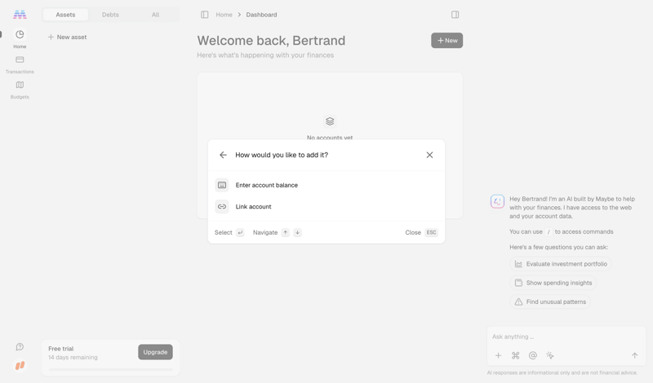Click the layers icon above No accounts yet
Screen dimensions: 653x383
(330, 121)
